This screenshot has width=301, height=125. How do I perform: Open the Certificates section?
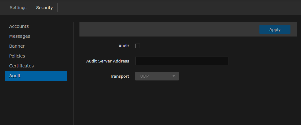pyautogui.click(x=21, y=66)
